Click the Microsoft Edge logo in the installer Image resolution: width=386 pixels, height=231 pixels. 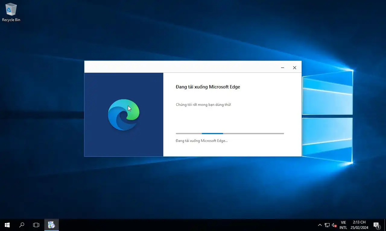coord(124,115)
